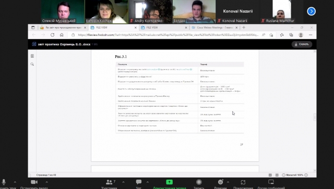Viewport: 334px width, 189px height.
Task: Close the first browser tab
Action: click(85, 28)
